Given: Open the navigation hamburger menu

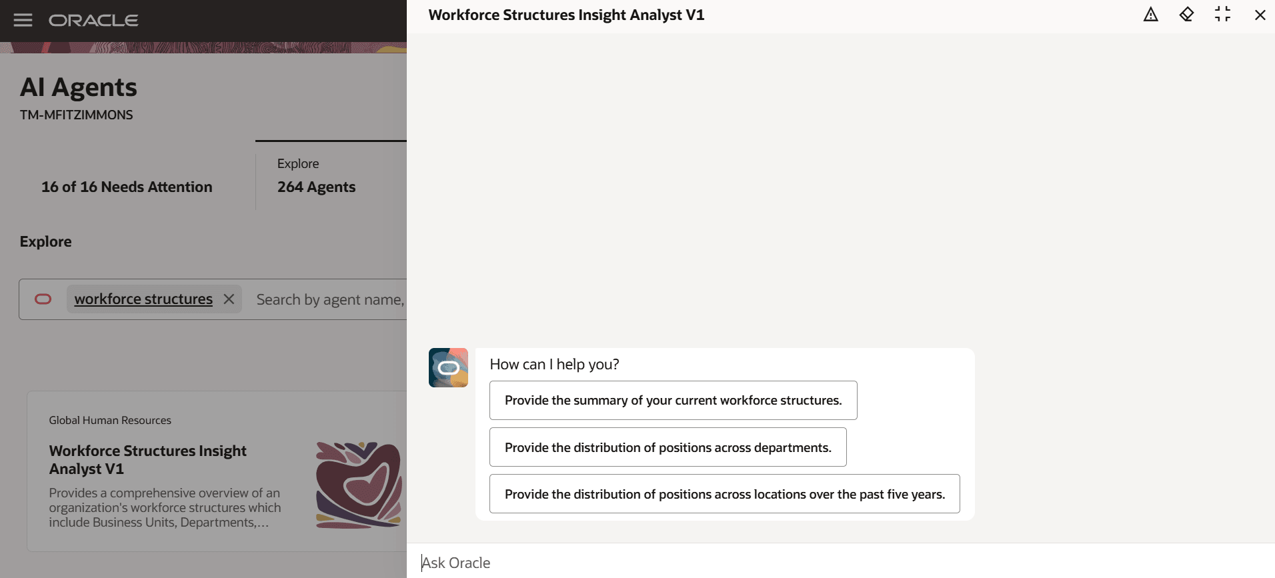Looking at the screenshot, I should tap(23, 19).
